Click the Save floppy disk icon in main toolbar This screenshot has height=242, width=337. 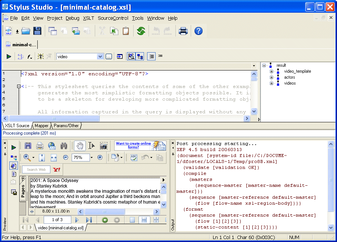pos(37,31)
